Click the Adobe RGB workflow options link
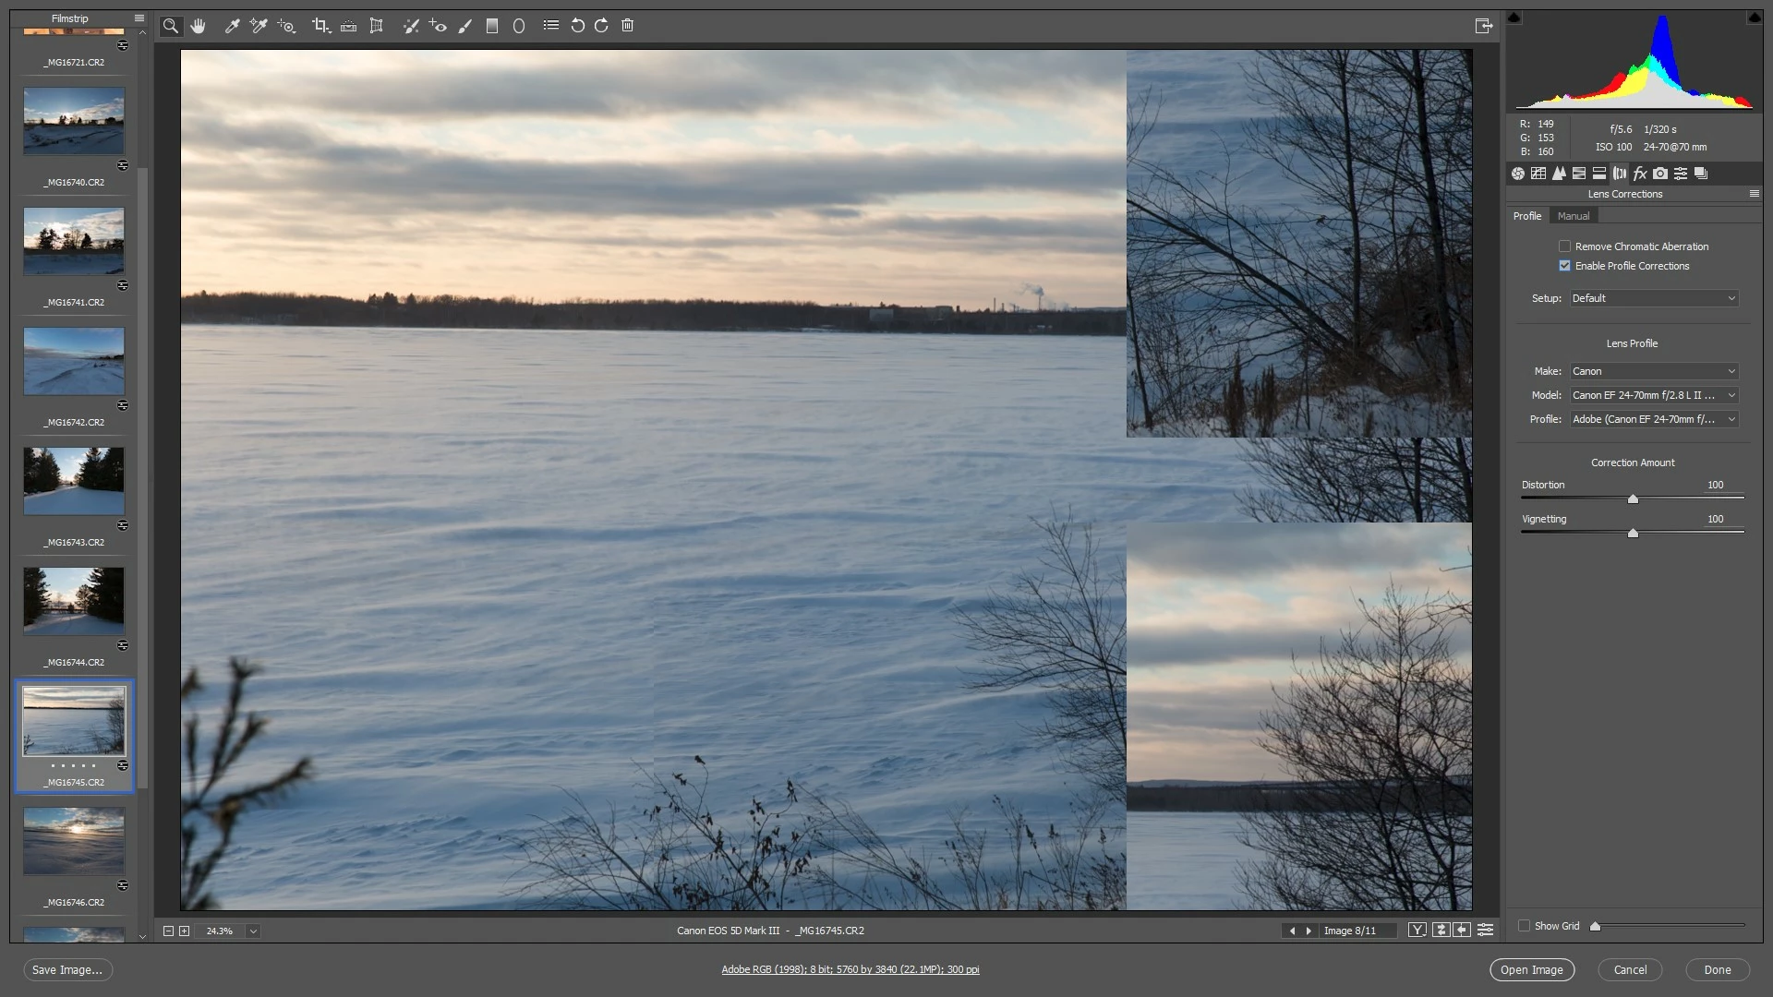 point(850,970)
